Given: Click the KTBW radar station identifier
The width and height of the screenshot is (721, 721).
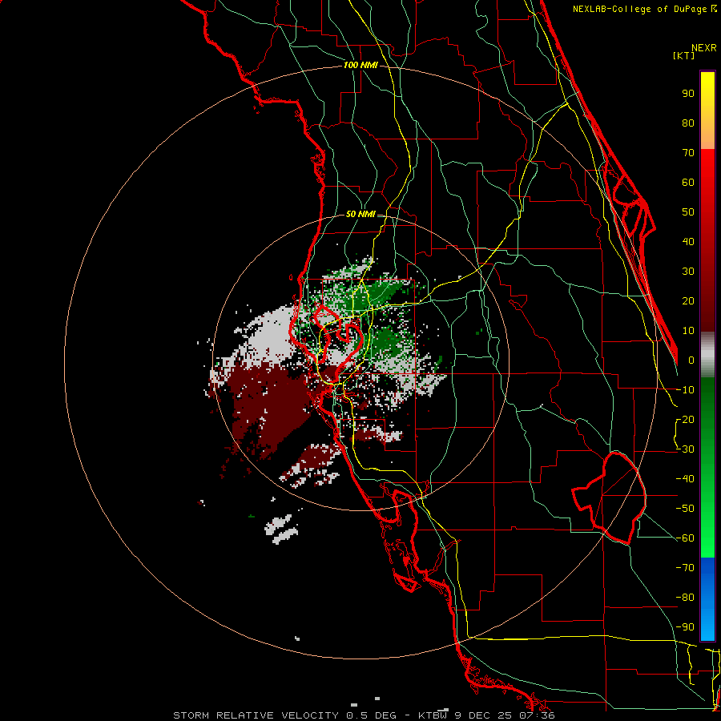Looking at the screenshot, I should 433,715.
